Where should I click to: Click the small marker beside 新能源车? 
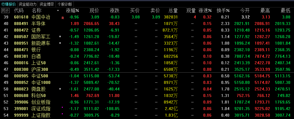tap(60, 43)
